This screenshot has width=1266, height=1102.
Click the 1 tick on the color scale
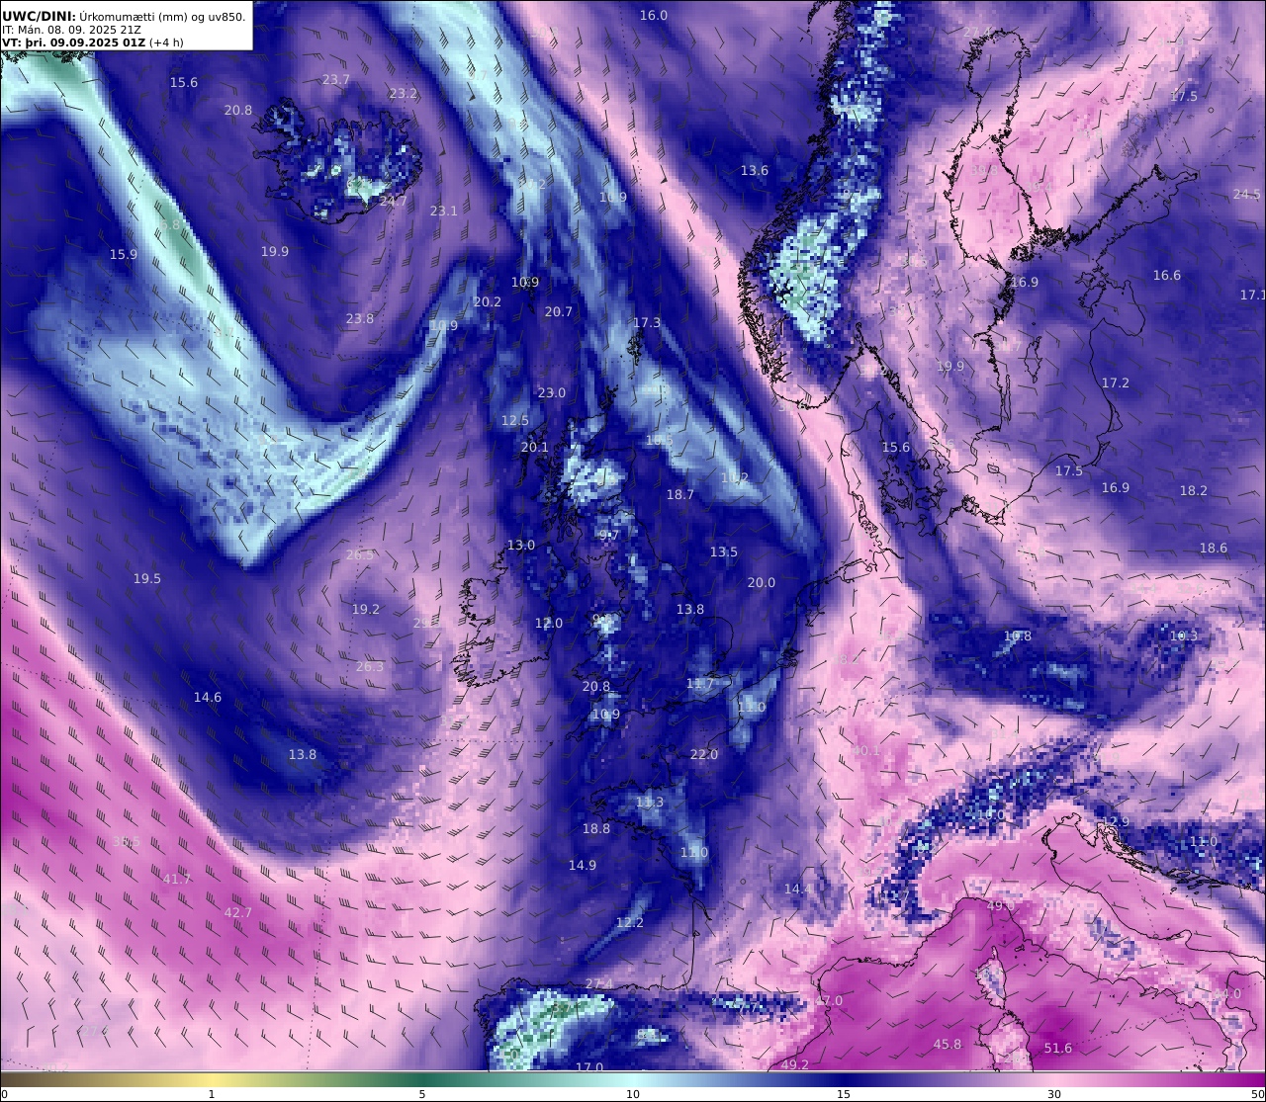coord(212,1094)
